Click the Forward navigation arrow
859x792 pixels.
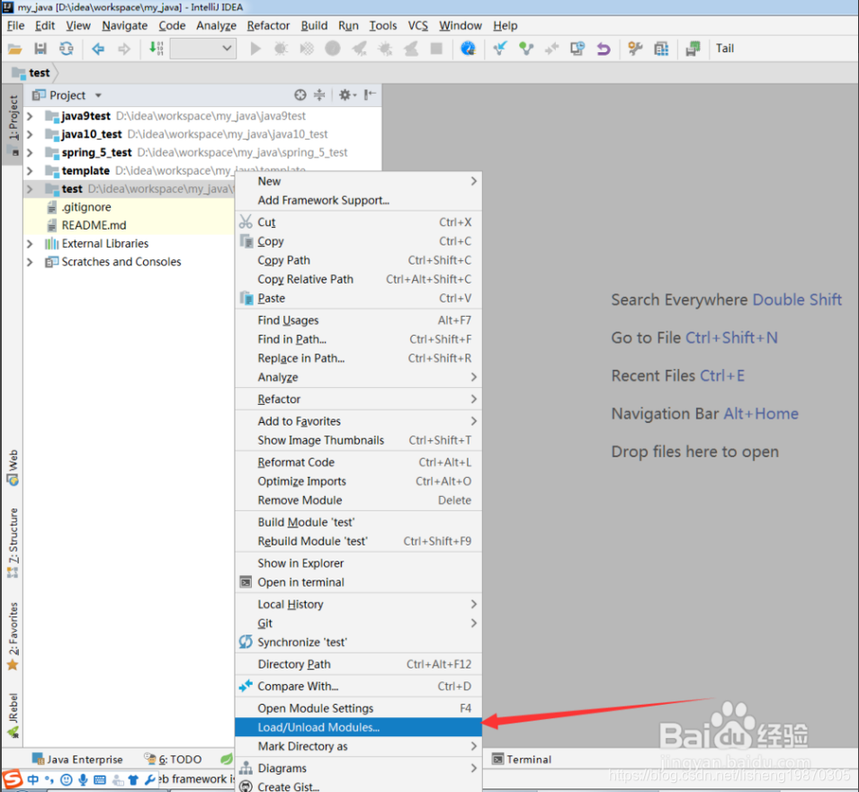click(124, 49)
